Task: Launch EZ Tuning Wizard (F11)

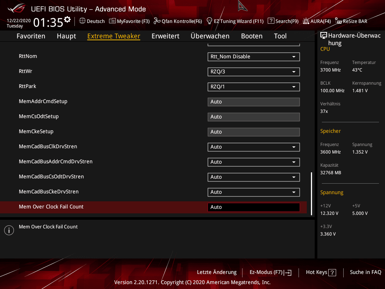Action: (x=239, y=21)
